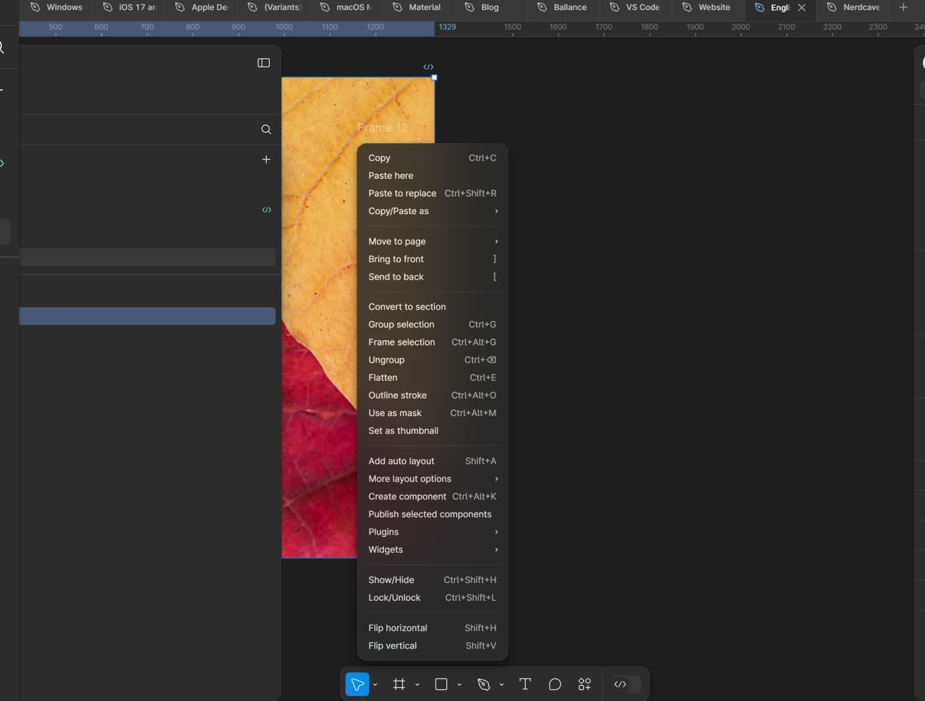The width and height of the screenshot is (925, 701).
Task: Choose Paste here from context menu
Action: coord(432,176)
